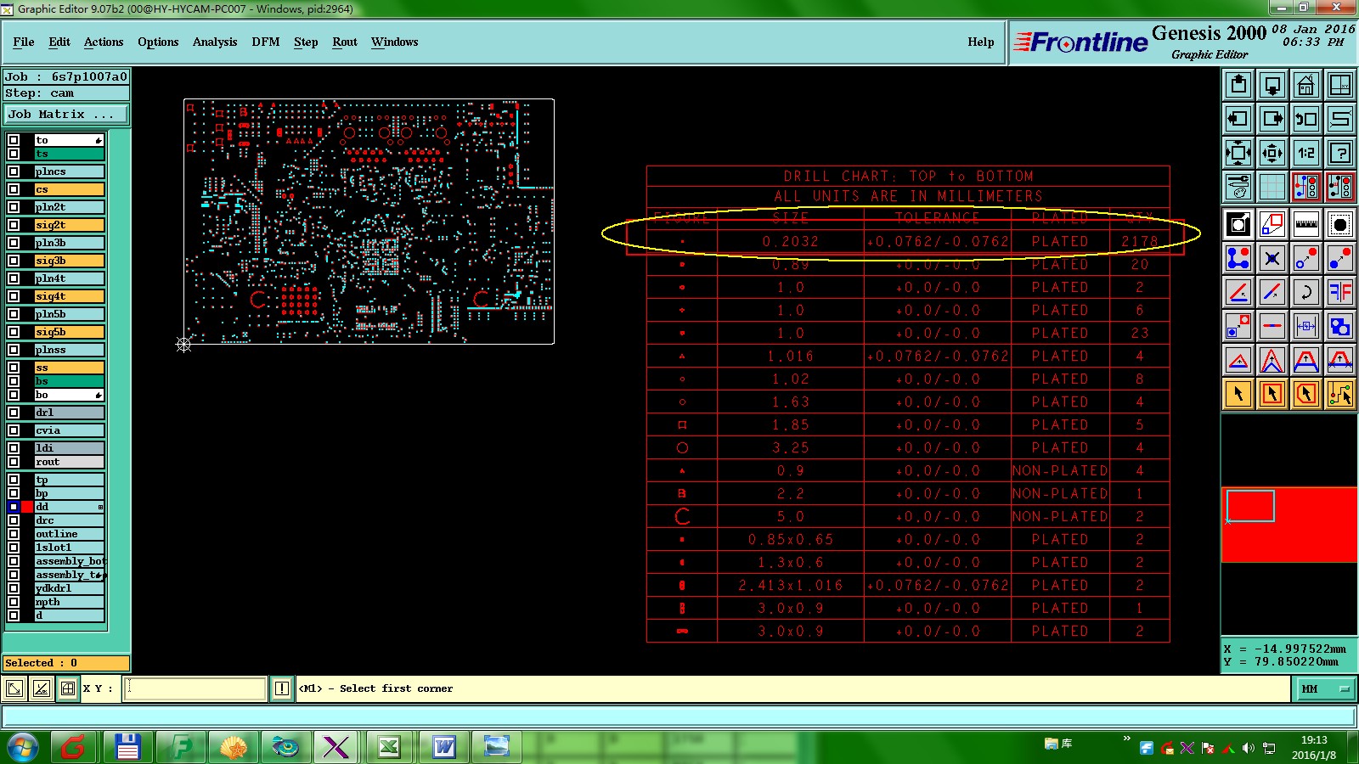Select the cvia layer name
1359x764 pixels.
tap(69, 430)
